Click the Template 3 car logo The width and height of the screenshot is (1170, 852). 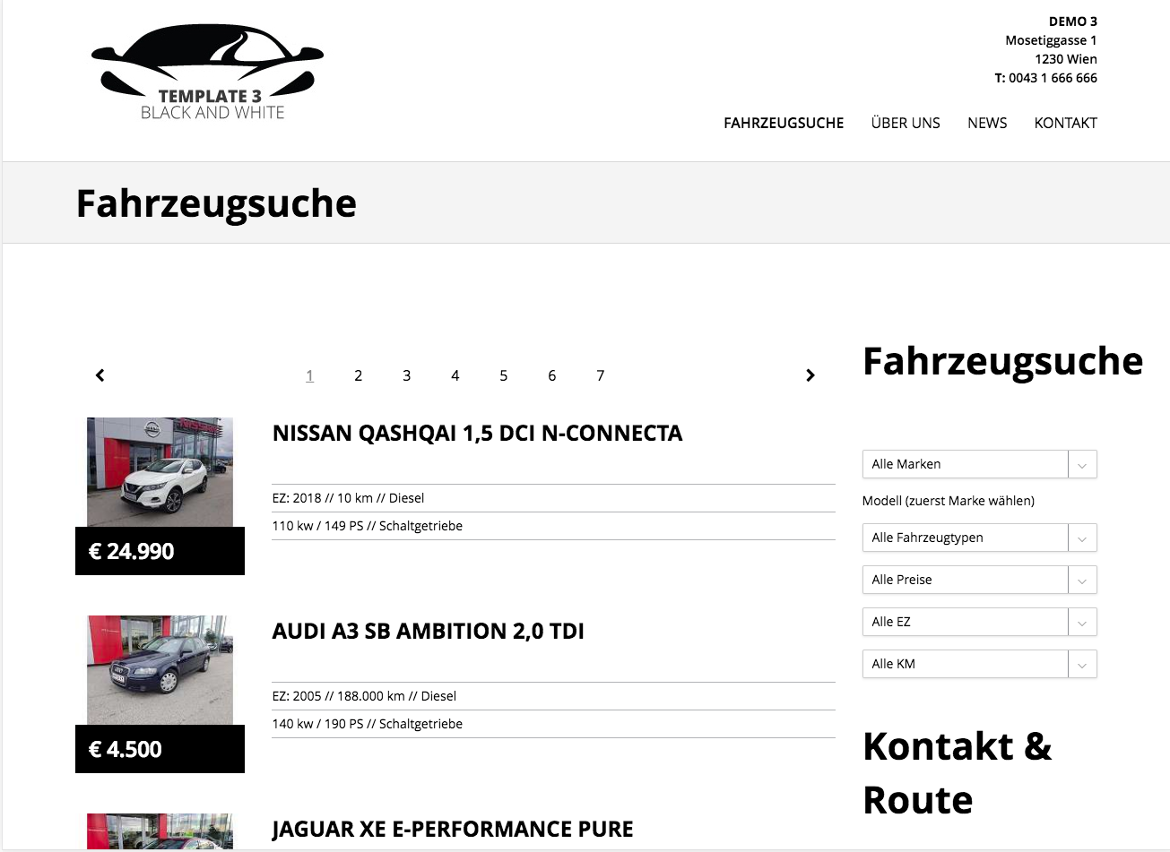[x=207, y=72]
